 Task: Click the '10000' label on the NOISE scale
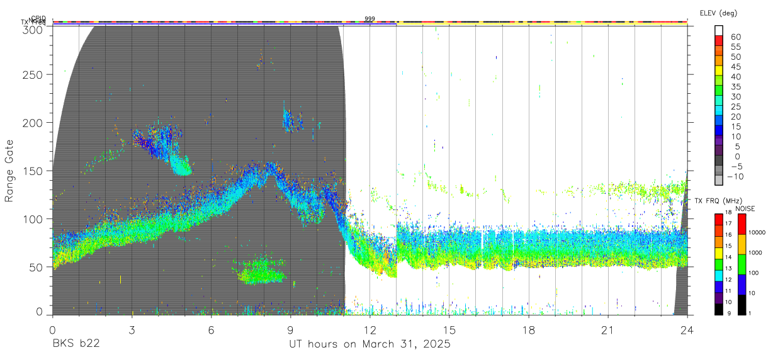pos(758,232)
